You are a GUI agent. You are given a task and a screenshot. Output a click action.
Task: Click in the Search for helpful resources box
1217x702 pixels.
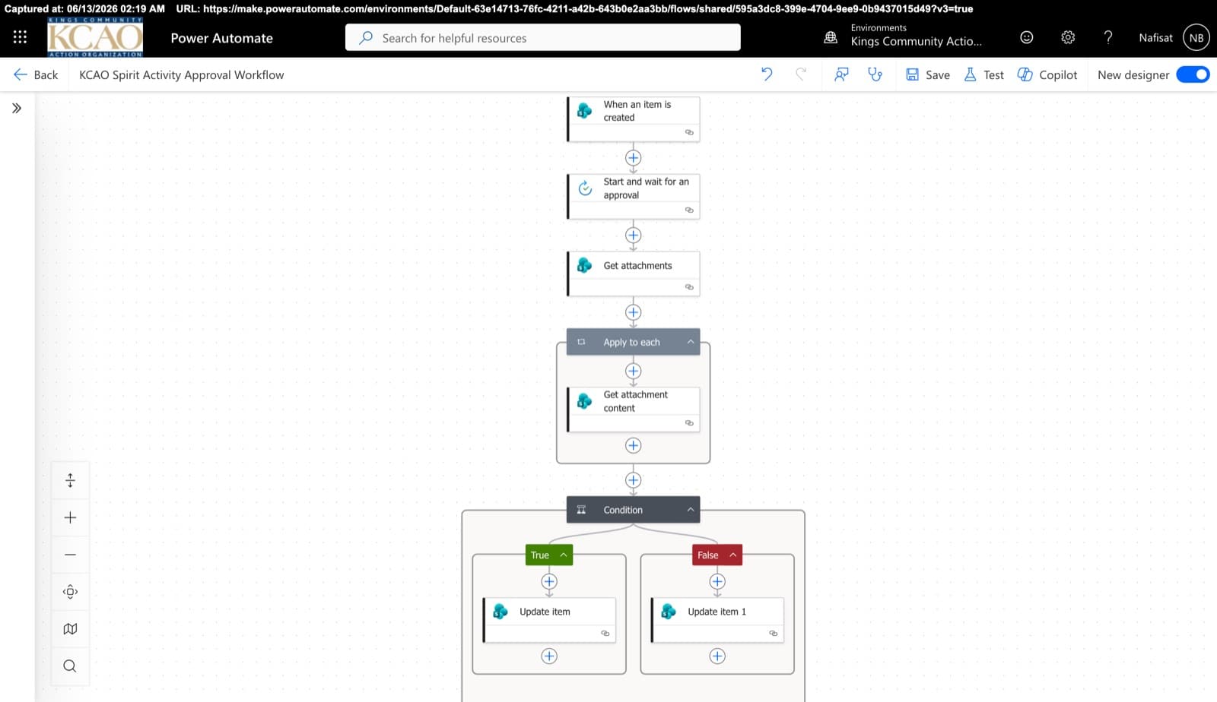pos(542,37)
